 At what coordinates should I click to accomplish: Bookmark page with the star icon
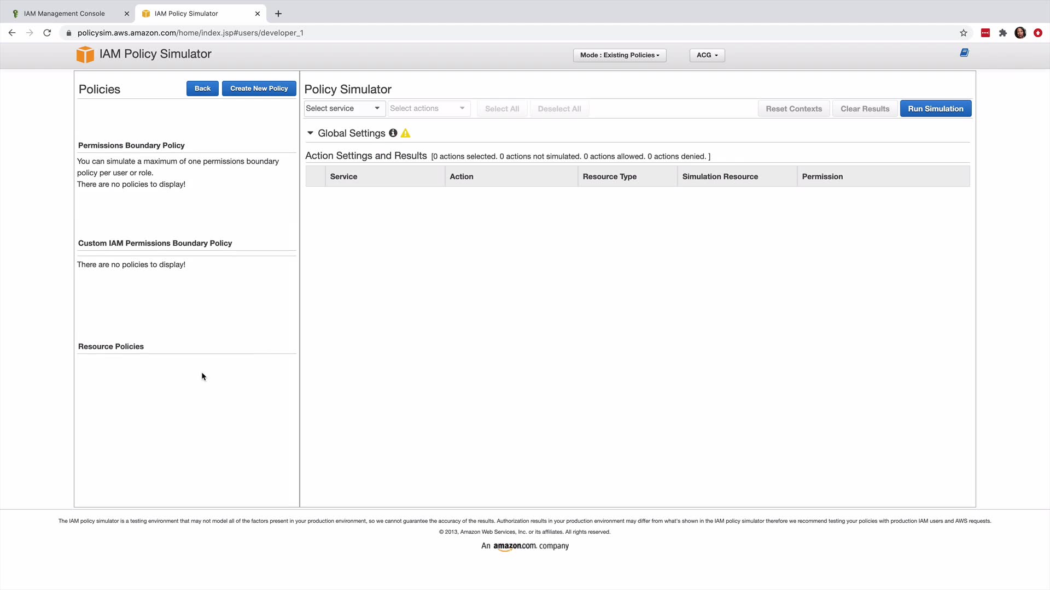click(x=963, y=33)
